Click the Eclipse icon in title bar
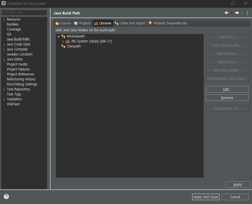This screenshot has width=252, height=204. (x=4, y=3)
